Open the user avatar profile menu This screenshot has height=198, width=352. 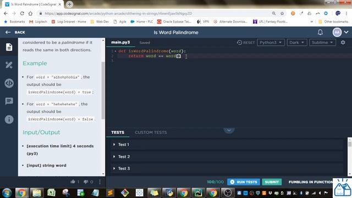[337, 32]
